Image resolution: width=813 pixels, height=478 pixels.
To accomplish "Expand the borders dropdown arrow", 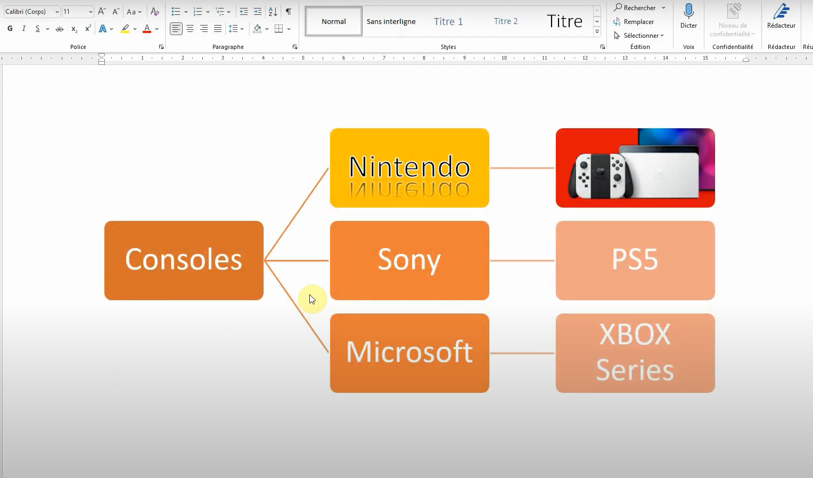I will [289, 29].
